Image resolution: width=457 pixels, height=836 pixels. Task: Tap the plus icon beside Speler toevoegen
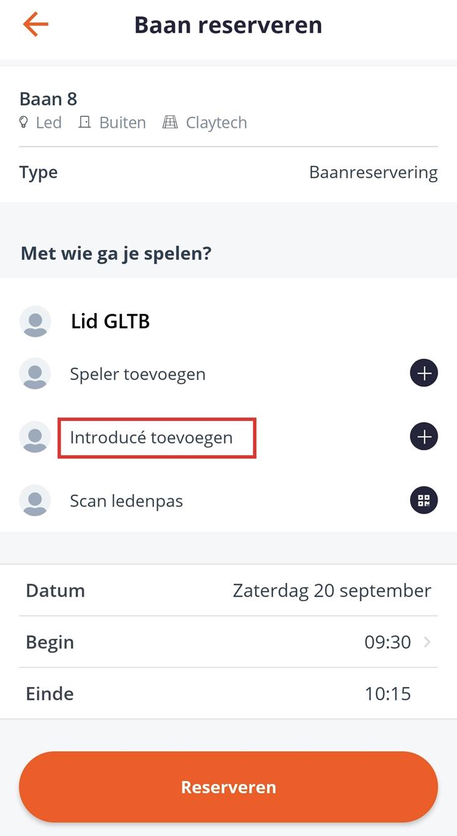click(424, 373)
